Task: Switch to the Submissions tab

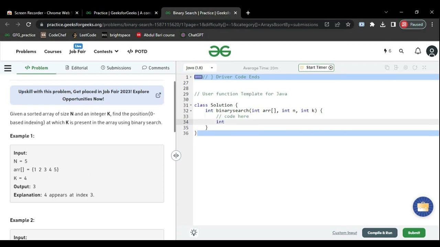Action: 116,68
